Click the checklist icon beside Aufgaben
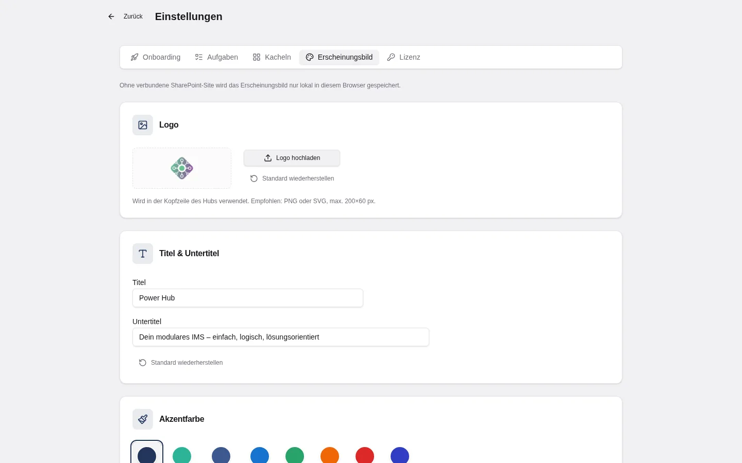742x463 pixels. coord(199,57)
